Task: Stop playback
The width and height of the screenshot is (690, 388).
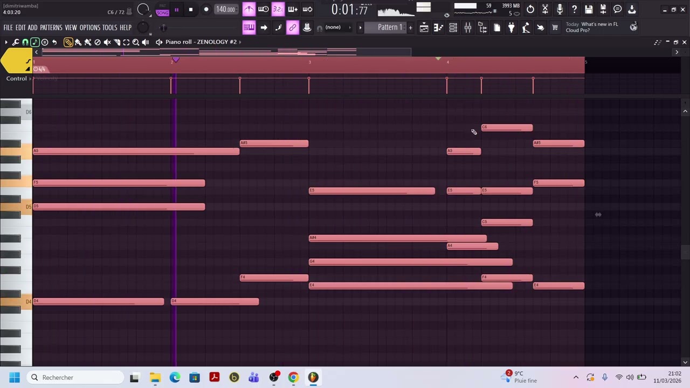Action: (191, 10)
